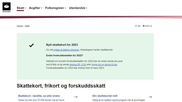The height and width of the screenshot is (102, 182).
Task: Click the 'Skattekort, frikort og forskuddsskatt' page title
Action: point(61,86)
